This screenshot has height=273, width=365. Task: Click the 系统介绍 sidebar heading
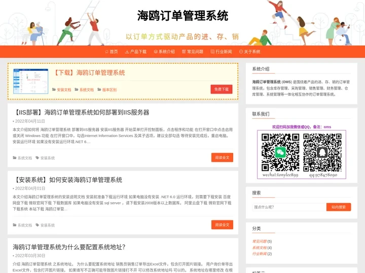click(261, 69)
